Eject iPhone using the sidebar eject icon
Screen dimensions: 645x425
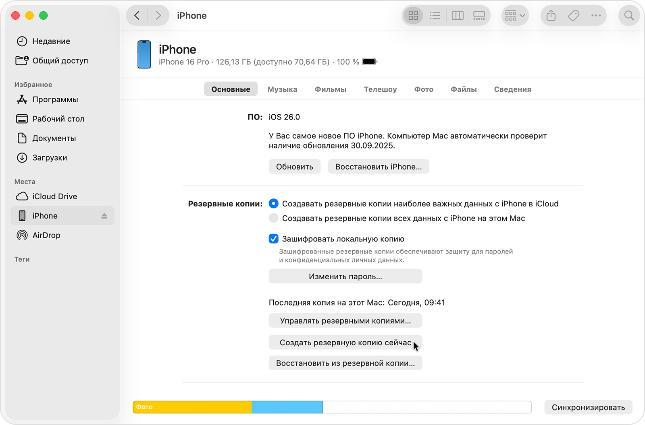(104, 216)
